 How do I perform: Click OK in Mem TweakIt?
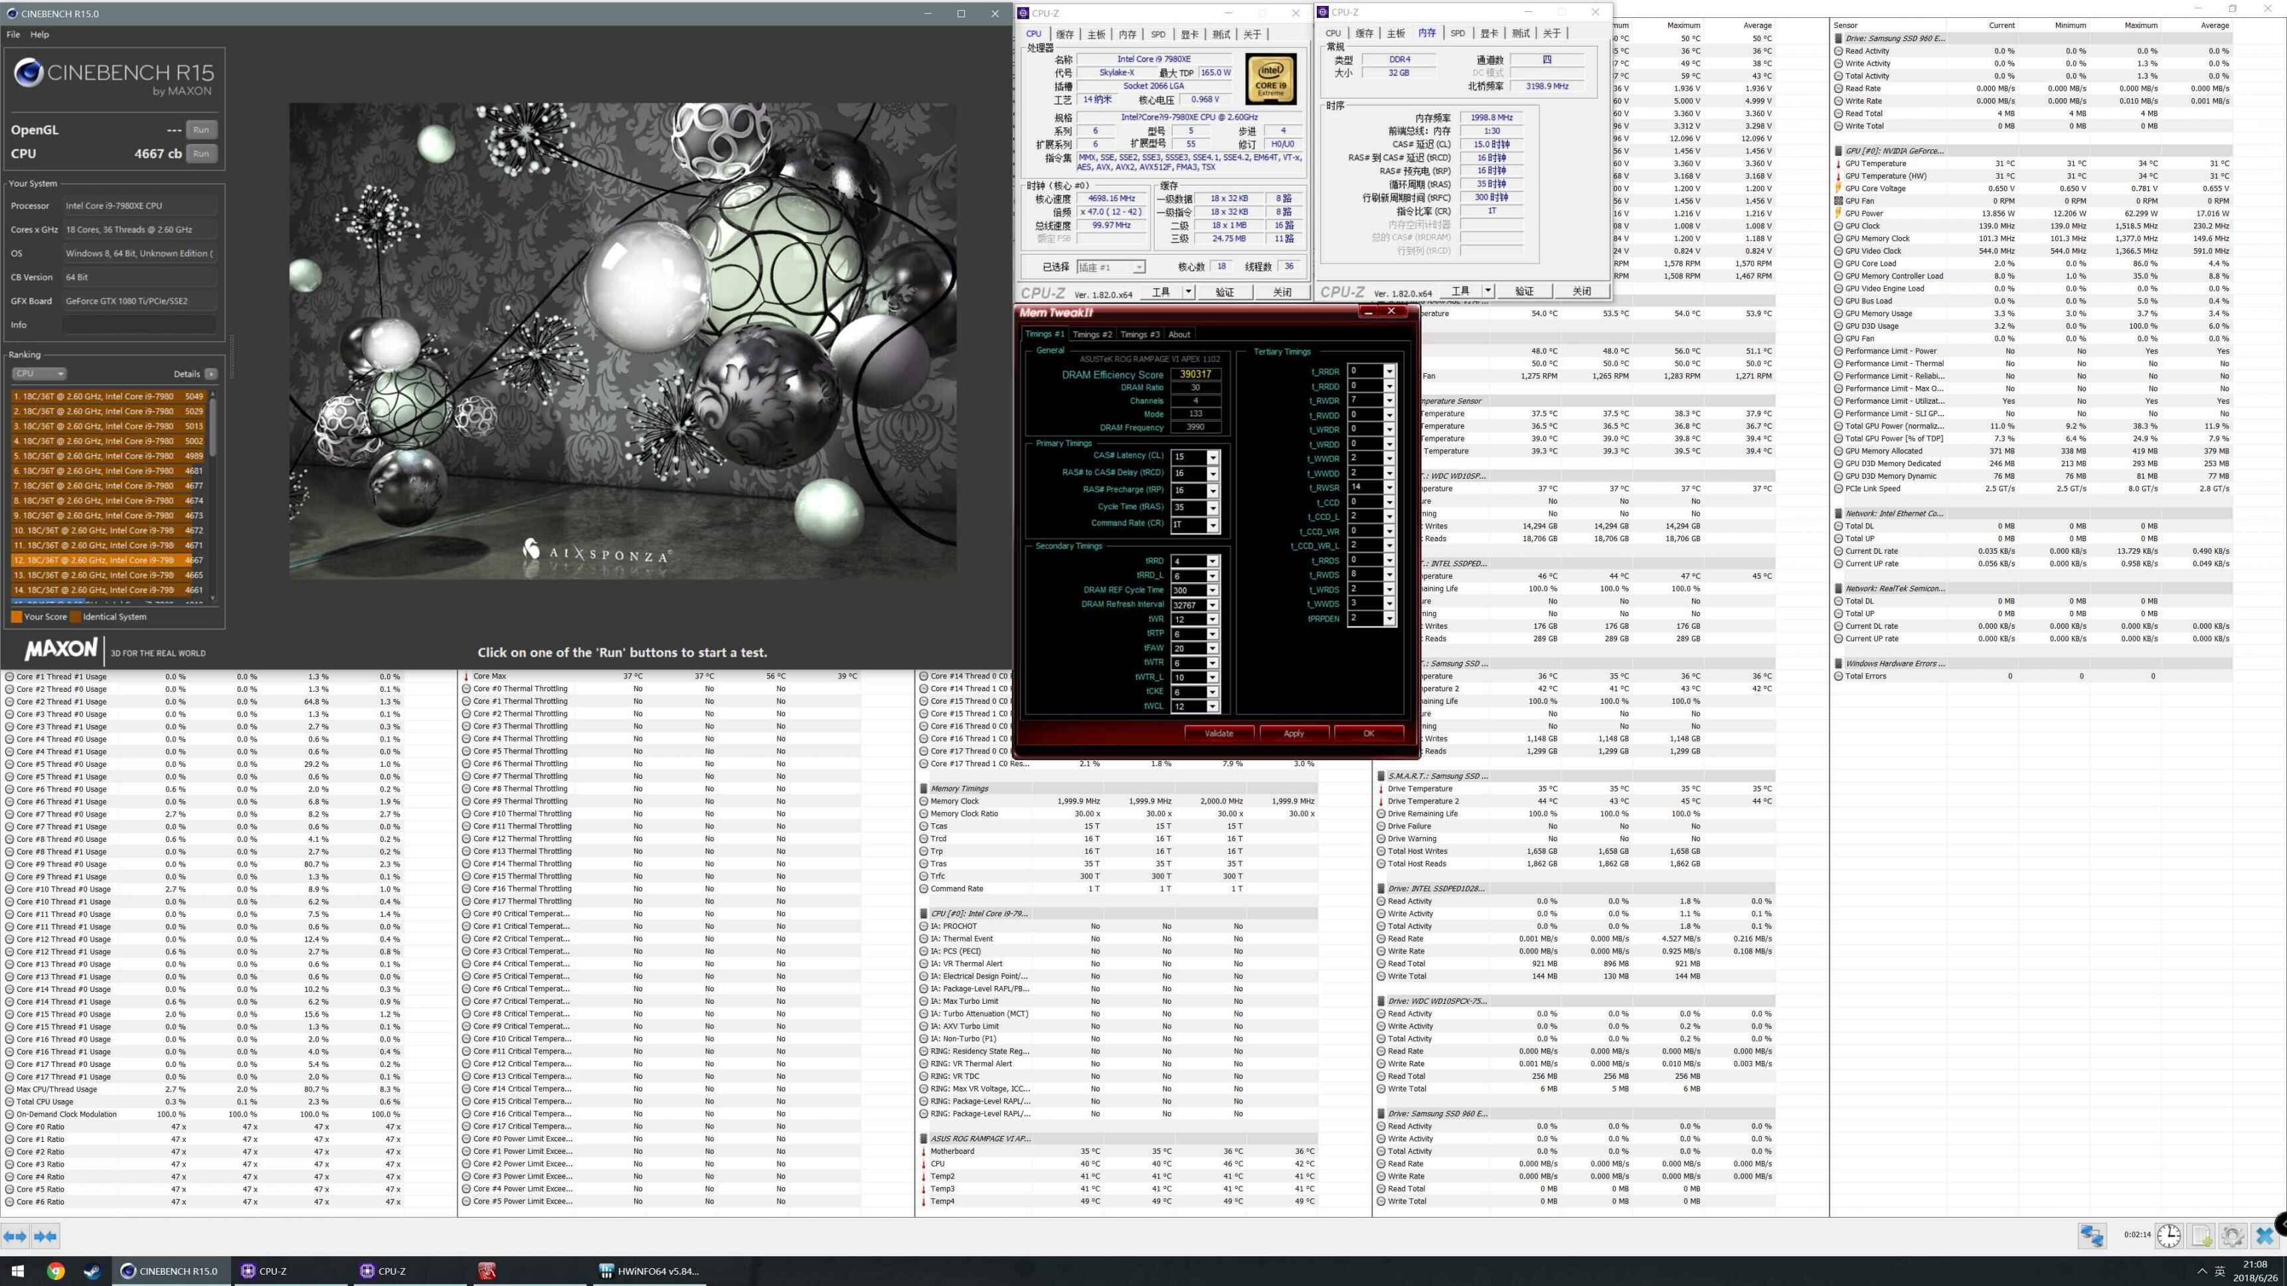(x=1368, y=733)
